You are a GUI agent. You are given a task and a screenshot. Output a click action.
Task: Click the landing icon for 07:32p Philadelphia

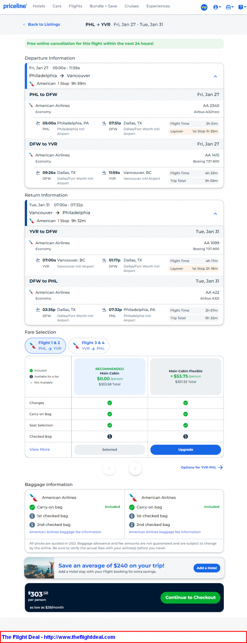pyautogui.click(x=104, y=310)
